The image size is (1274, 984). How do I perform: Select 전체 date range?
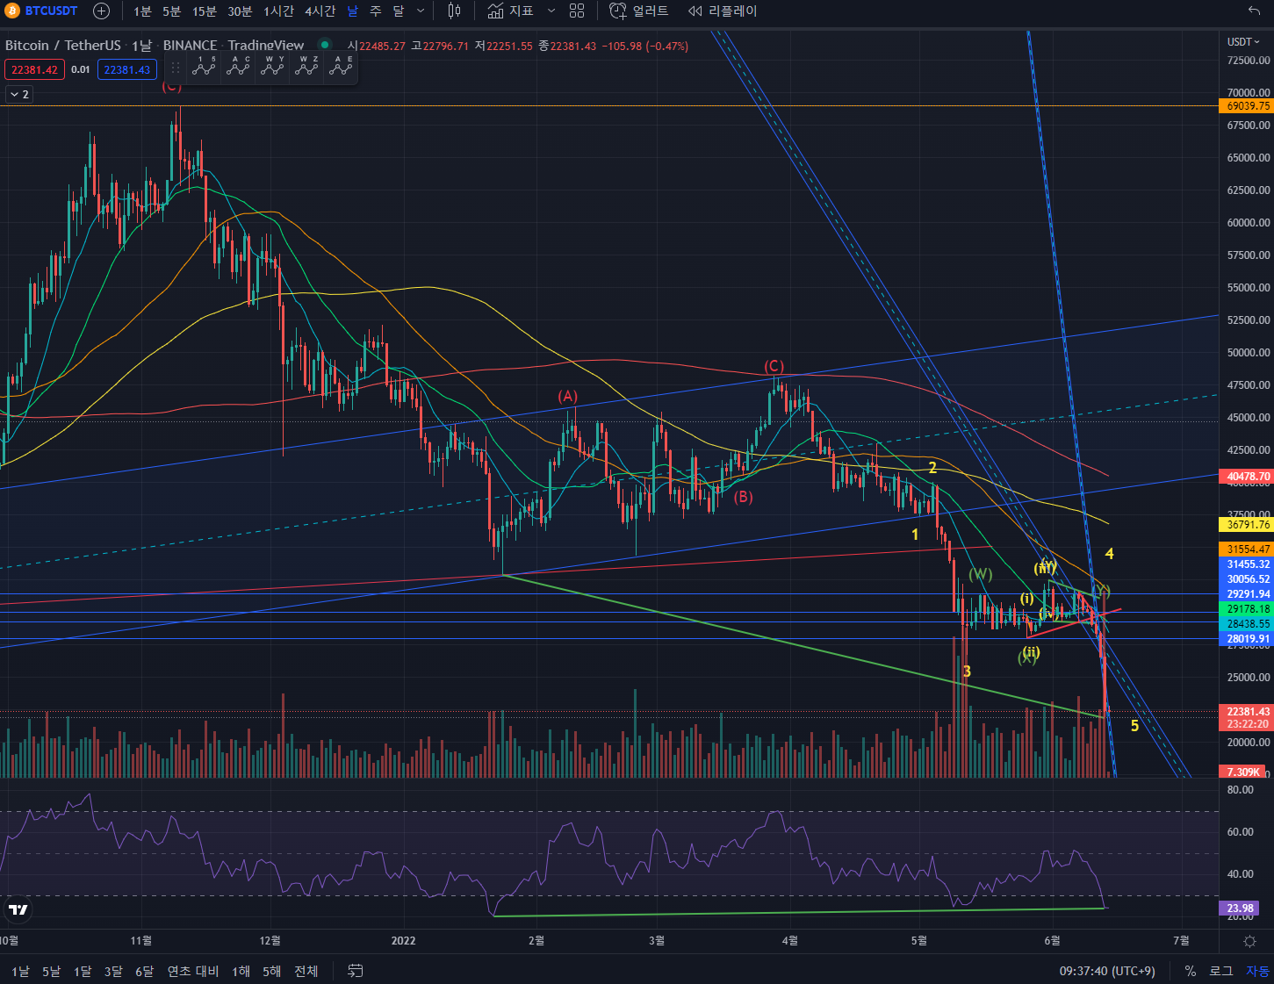click(306, 971)
